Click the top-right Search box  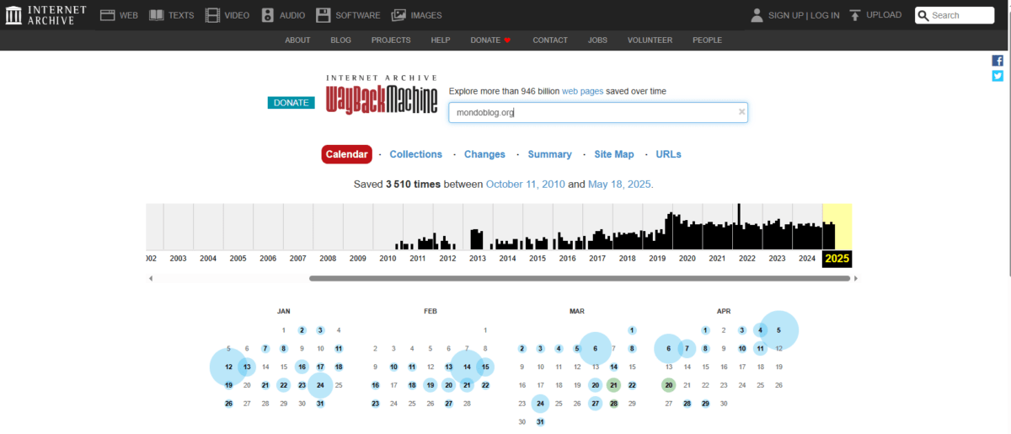(x=955, y=15)
